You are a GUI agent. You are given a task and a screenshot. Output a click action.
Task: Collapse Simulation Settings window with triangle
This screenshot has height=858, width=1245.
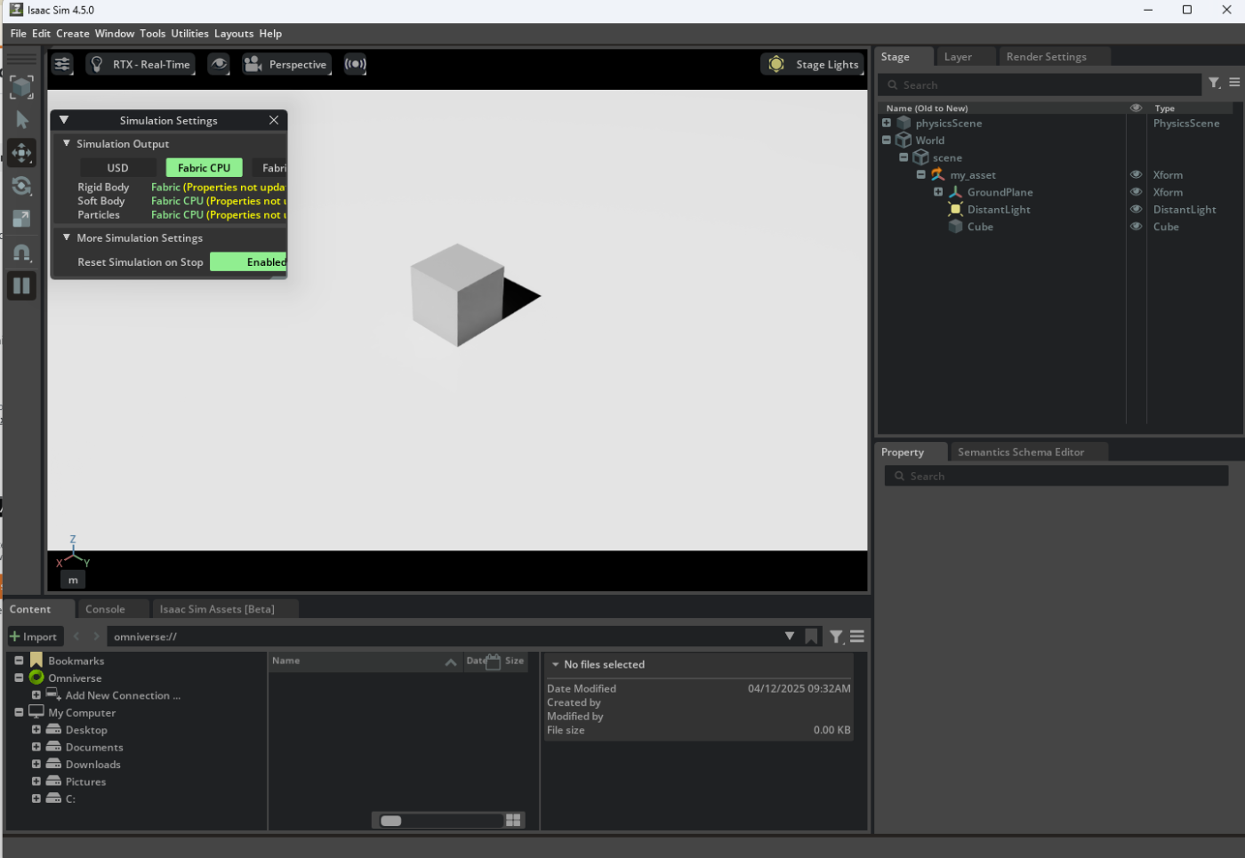64,120
